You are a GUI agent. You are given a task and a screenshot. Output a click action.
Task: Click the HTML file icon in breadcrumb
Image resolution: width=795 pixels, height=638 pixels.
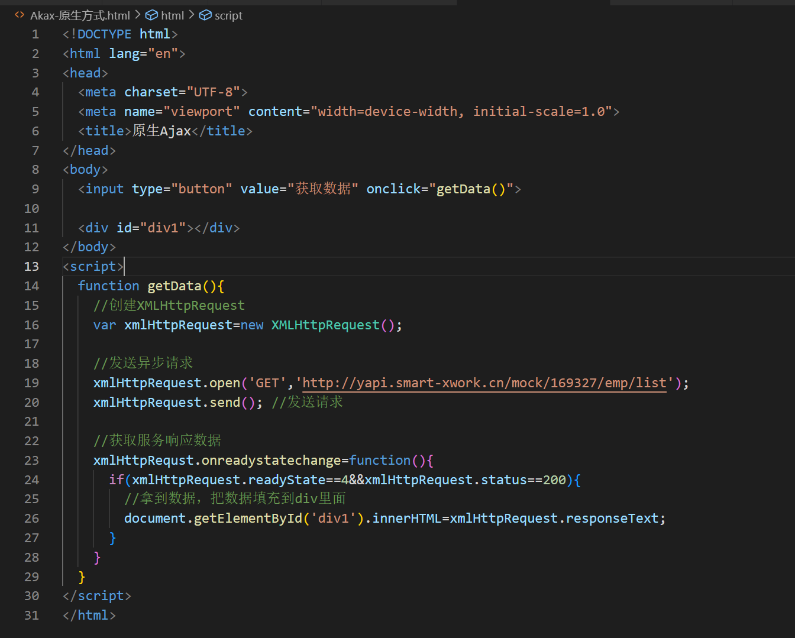(x=20, y=15)
